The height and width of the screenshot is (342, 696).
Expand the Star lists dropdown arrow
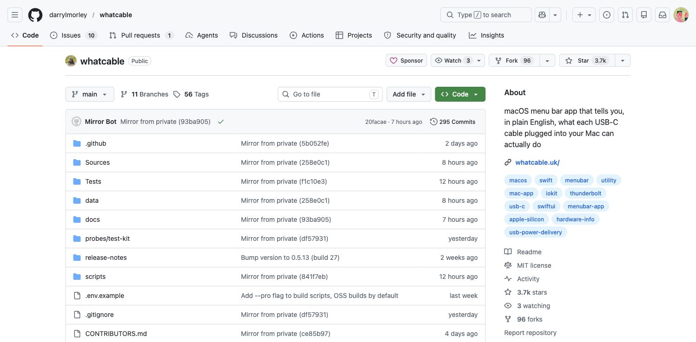tap(623, 61)
